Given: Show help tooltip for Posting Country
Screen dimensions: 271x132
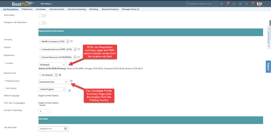Looking at the screenshot, I should [71, 81].
